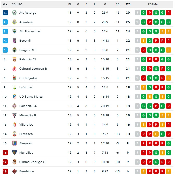Click the Ciudad Rodrigo CF crest

(15, 162)
